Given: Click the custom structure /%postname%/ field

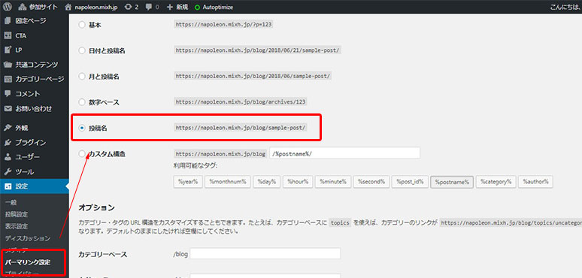Looking at the screenshot, I should coord(345,153).
